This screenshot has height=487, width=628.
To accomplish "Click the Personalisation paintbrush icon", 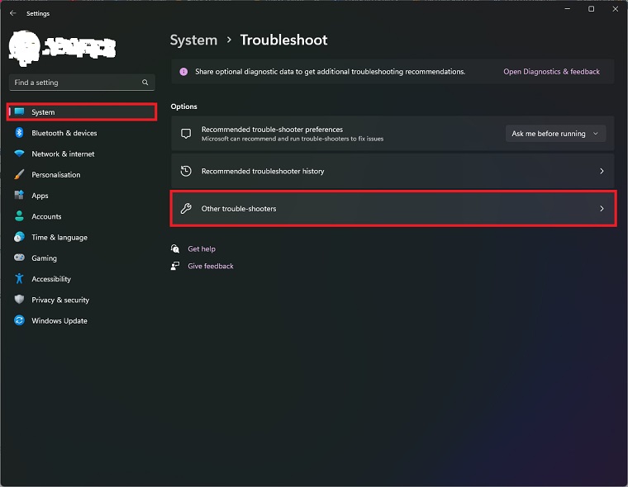I will click(19, 175).
